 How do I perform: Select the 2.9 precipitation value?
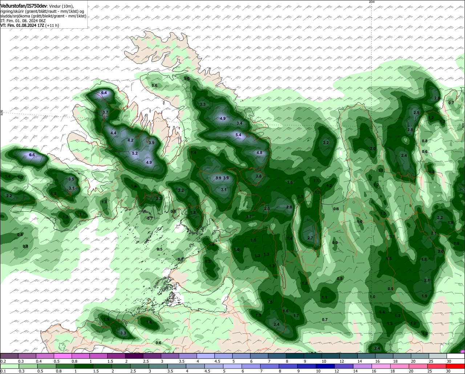pyautogui.click(x=416, y=113)
